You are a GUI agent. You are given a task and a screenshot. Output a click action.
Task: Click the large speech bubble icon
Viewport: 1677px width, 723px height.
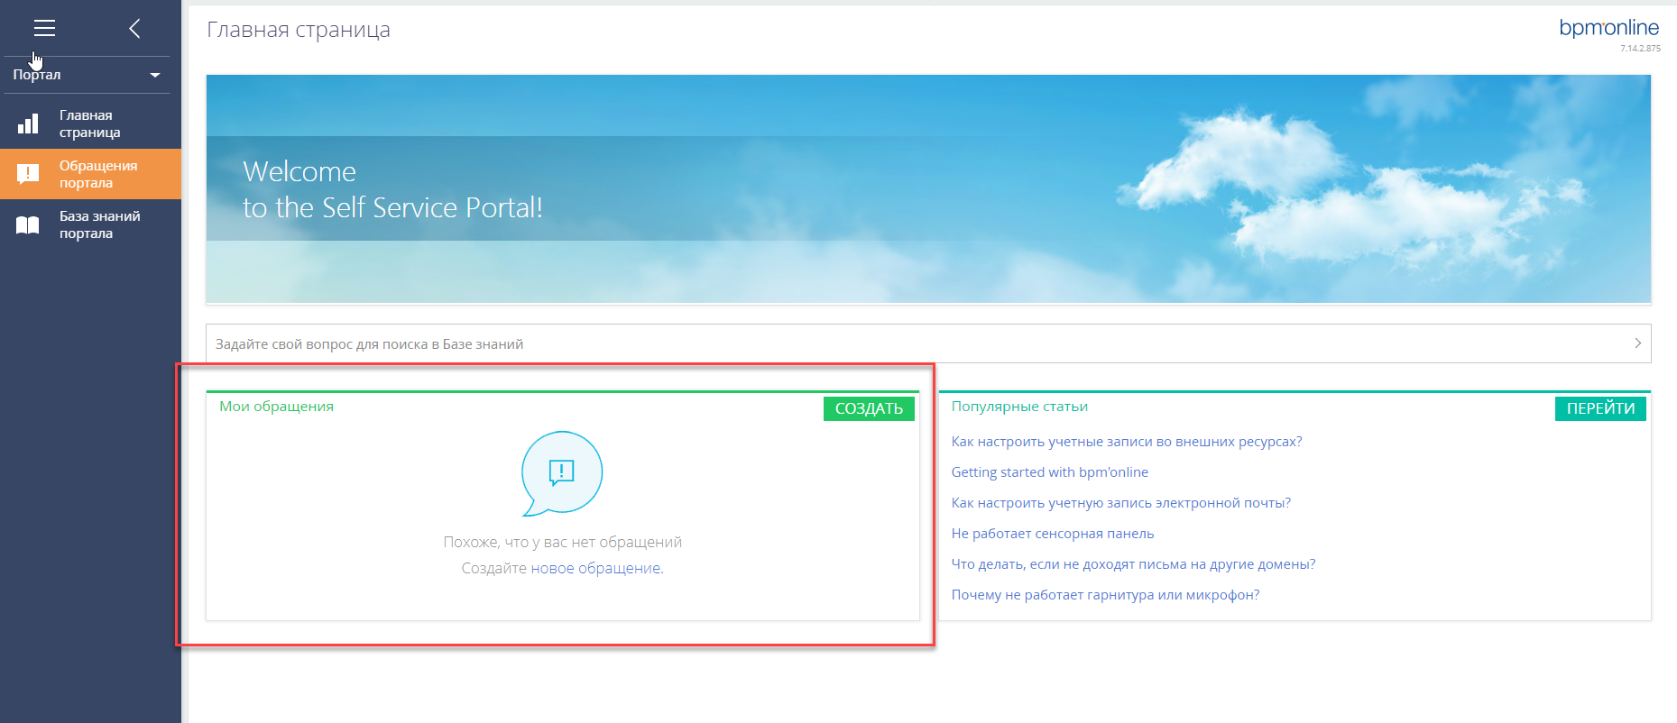click(x=562, y=473)
